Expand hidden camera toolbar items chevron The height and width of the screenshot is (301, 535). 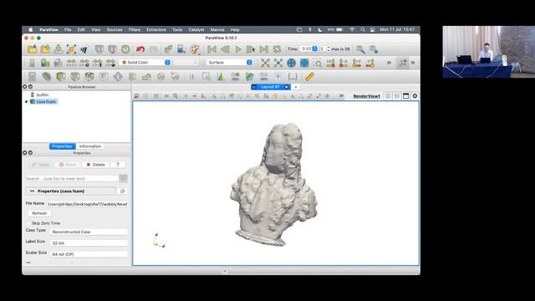[x=389, y=63]
